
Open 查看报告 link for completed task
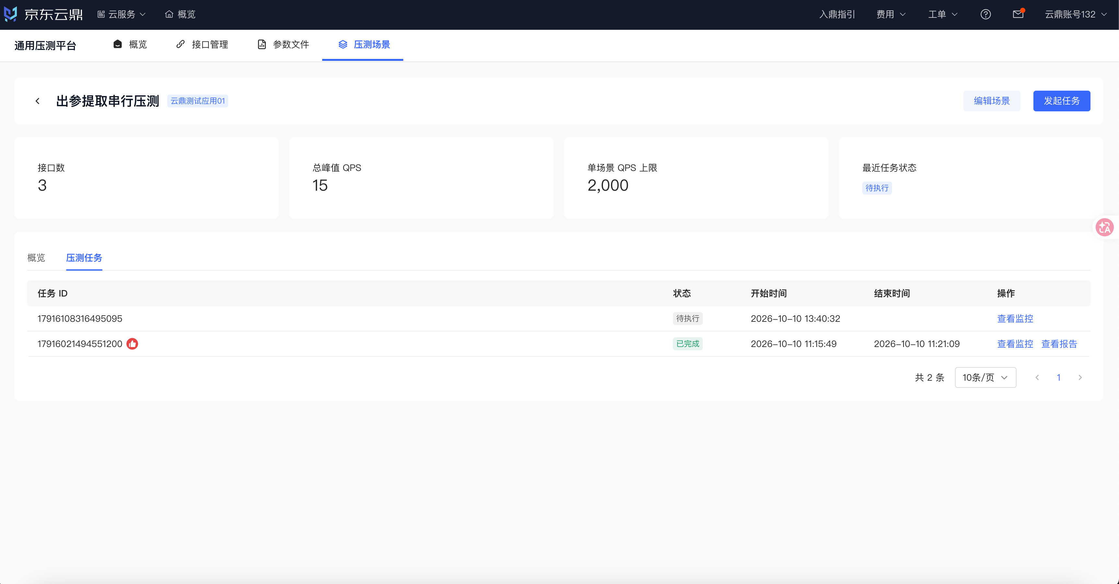(x=1059, y=343)
